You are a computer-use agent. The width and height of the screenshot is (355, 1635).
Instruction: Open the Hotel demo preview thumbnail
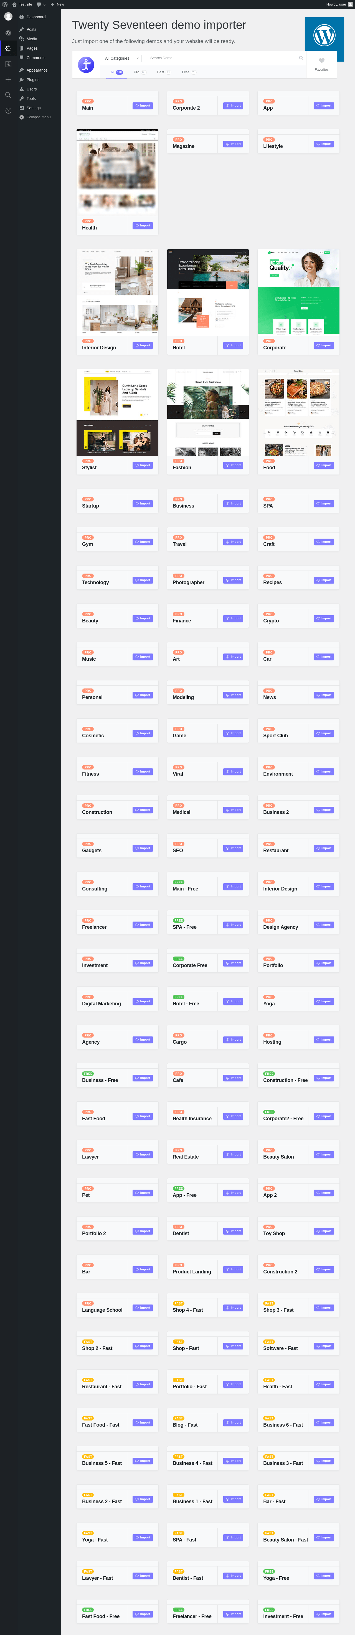(x=208, y=292)
